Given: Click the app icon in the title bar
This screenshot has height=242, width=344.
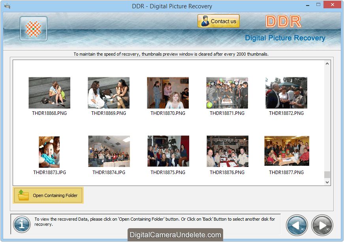Looking at the screenshot, I should [7, 6].
